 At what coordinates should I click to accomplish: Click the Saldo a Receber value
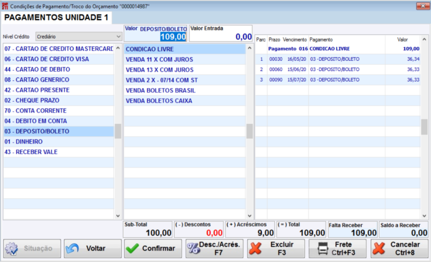pyautogui.click(x=419, y=233)
